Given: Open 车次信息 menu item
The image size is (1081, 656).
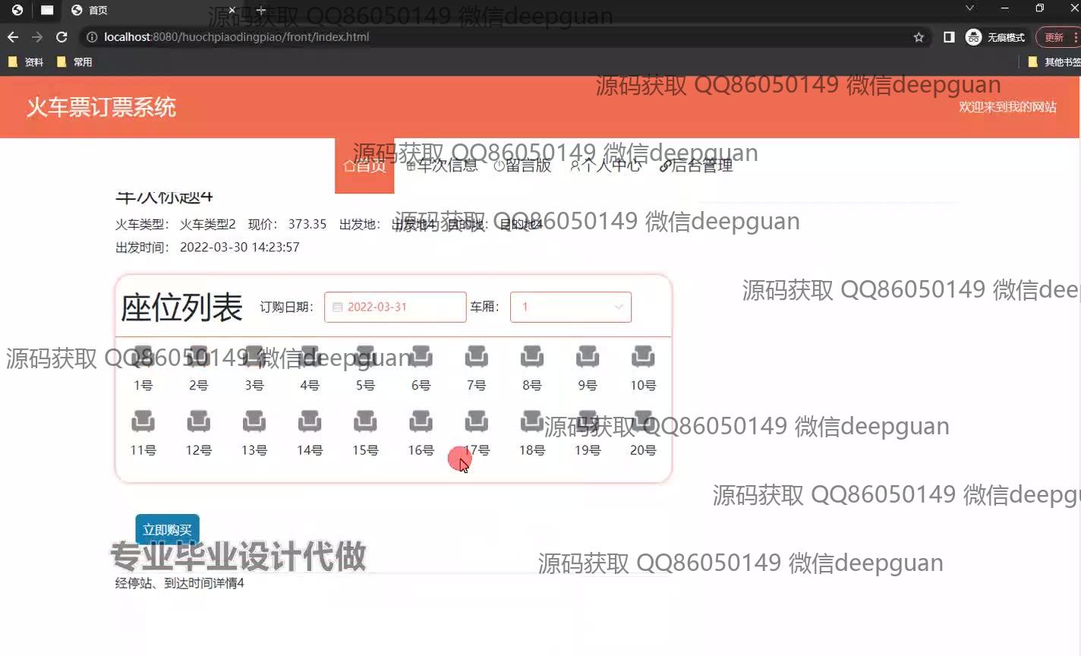Looking at the screenshot, I should tap(443, 166).
